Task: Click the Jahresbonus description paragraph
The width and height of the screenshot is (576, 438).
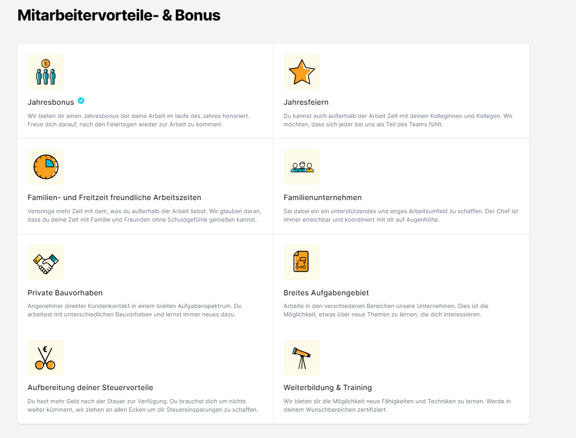Action: click(138, 120)
